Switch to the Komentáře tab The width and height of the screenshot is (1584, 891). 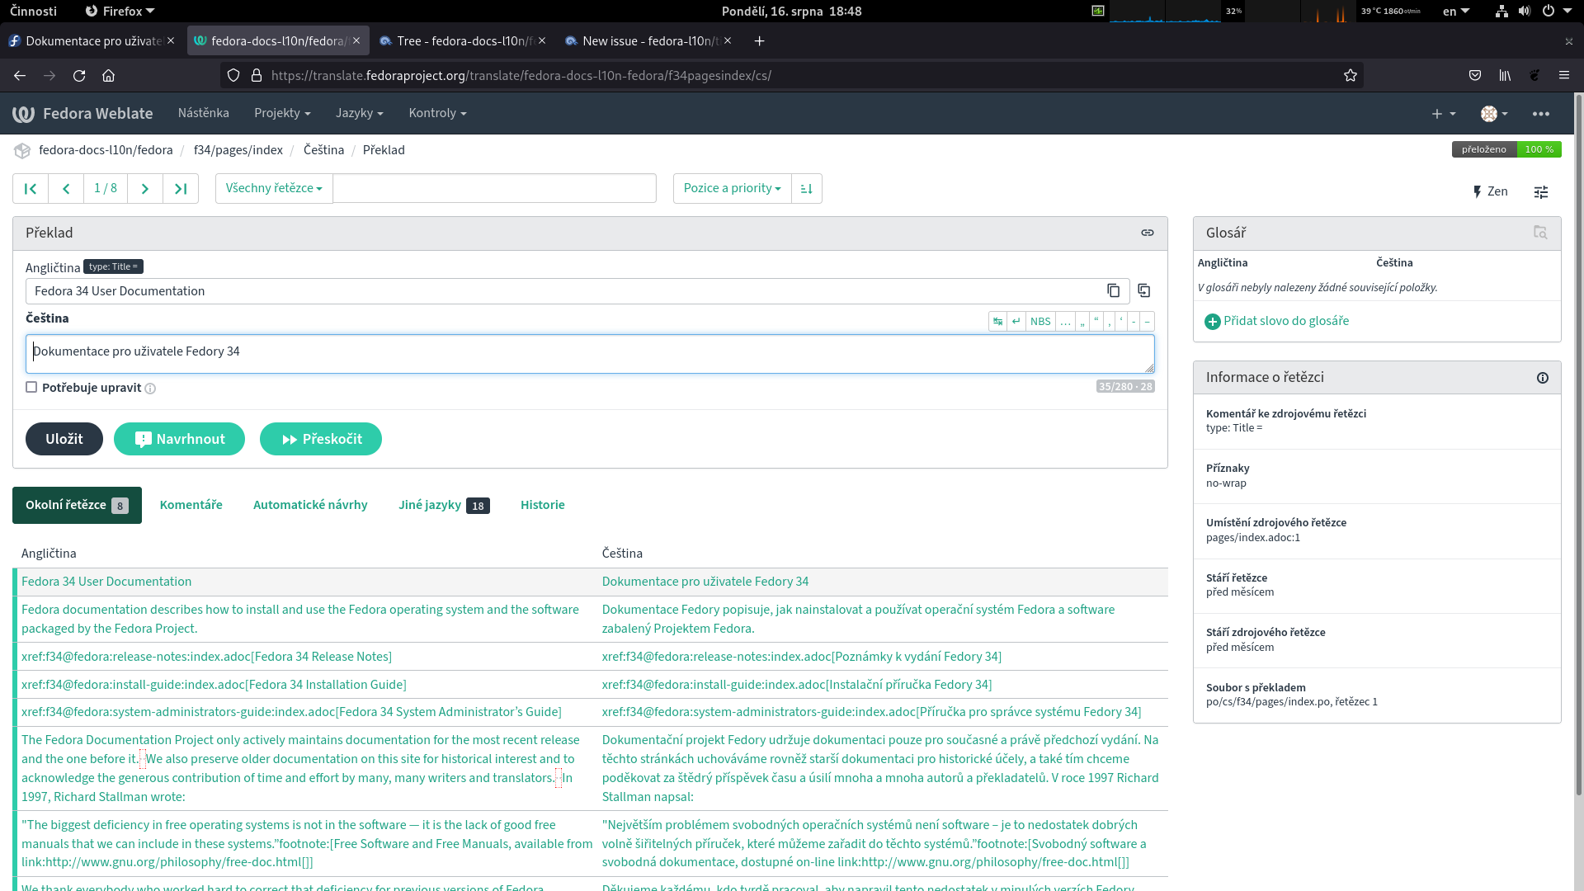point(191,506)
